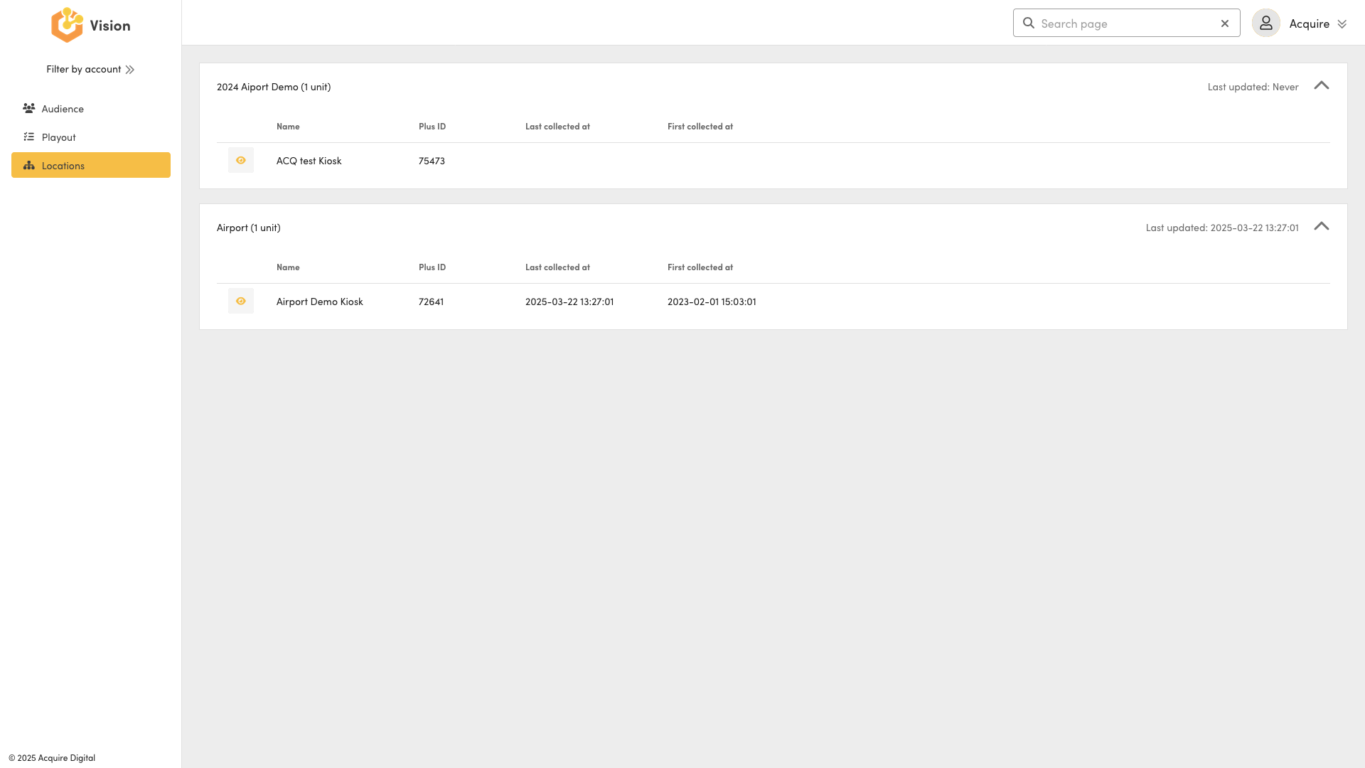Open the Audience menu item

point(91,108)
